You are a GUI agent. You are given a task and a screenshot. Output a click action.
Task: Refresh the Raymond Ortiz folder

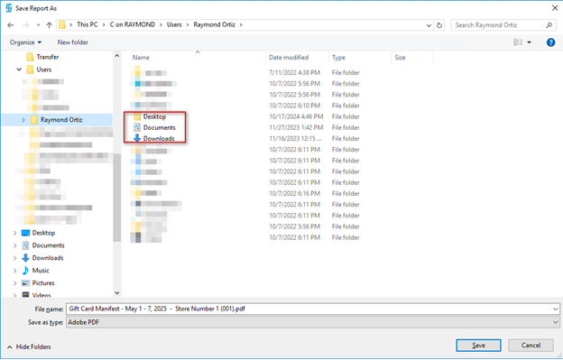point(439,25)
